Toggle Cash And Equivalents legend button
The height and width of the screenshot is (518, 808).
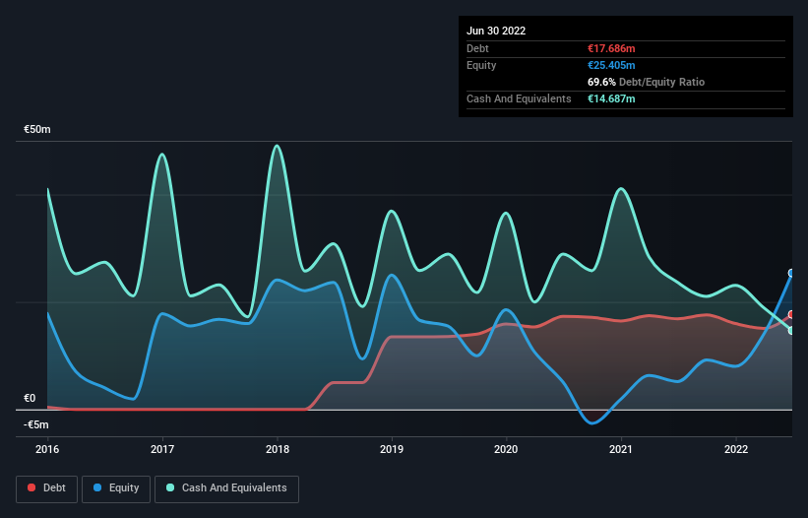(226, 488)
